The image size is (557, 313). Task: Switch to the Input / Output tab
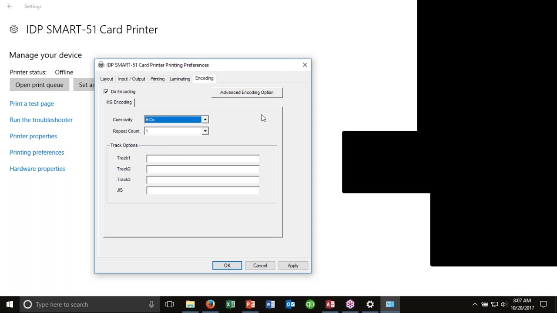(x=131, y=79)
